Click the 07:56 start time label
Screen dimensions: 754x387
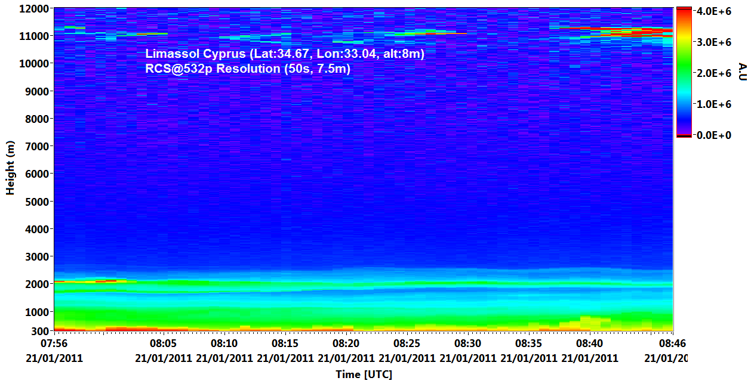(x=54, y=344)
